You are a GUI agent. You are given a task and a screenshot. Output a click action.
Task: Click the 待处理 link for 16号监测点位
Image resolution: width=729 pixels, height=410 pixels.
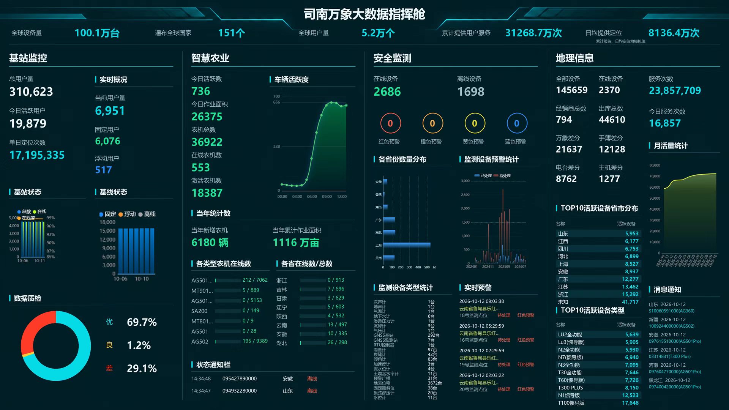(x=504, y=340)
